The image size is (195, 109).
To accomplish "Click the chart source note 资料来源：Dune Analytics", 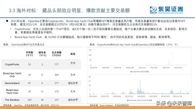I will (x=109, y=105).
